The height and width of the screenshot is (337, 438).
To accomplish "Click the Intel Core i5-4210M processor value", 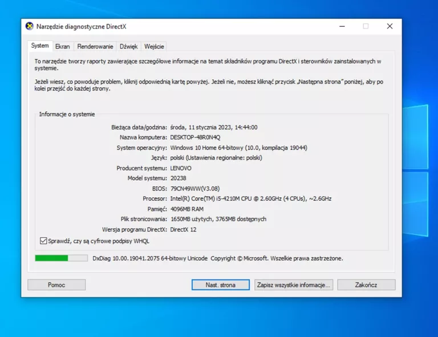I will pos(250,199).
